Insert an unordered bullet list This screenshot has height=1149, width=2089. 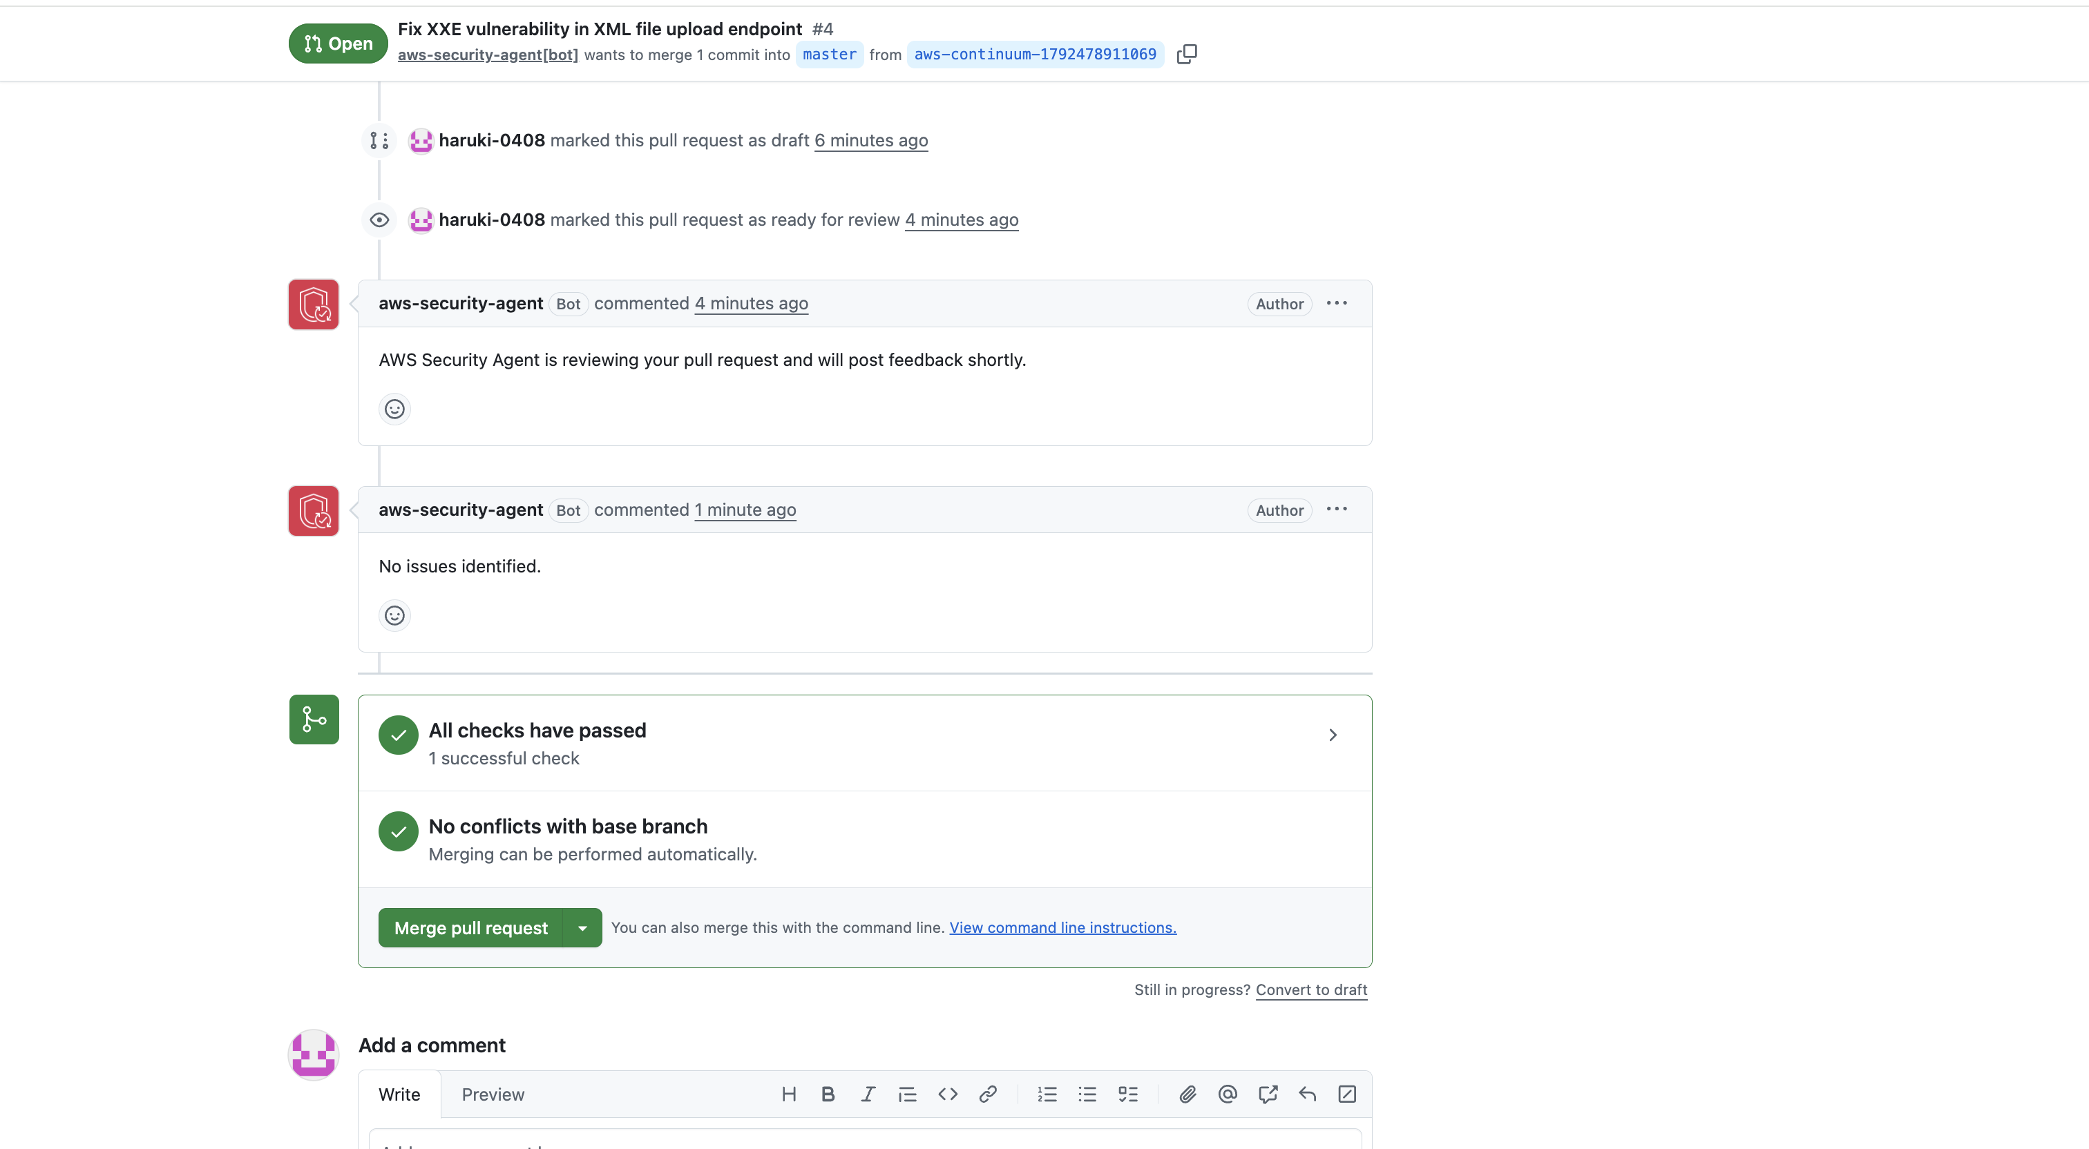point(1087,1094)
